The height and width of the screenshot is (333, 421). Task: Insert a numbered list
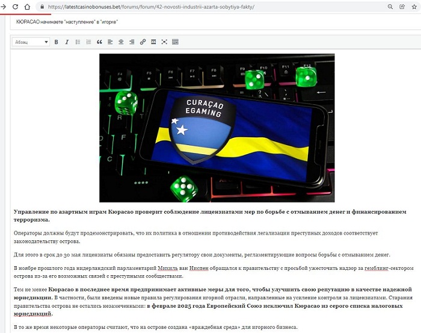coord(88,42)
